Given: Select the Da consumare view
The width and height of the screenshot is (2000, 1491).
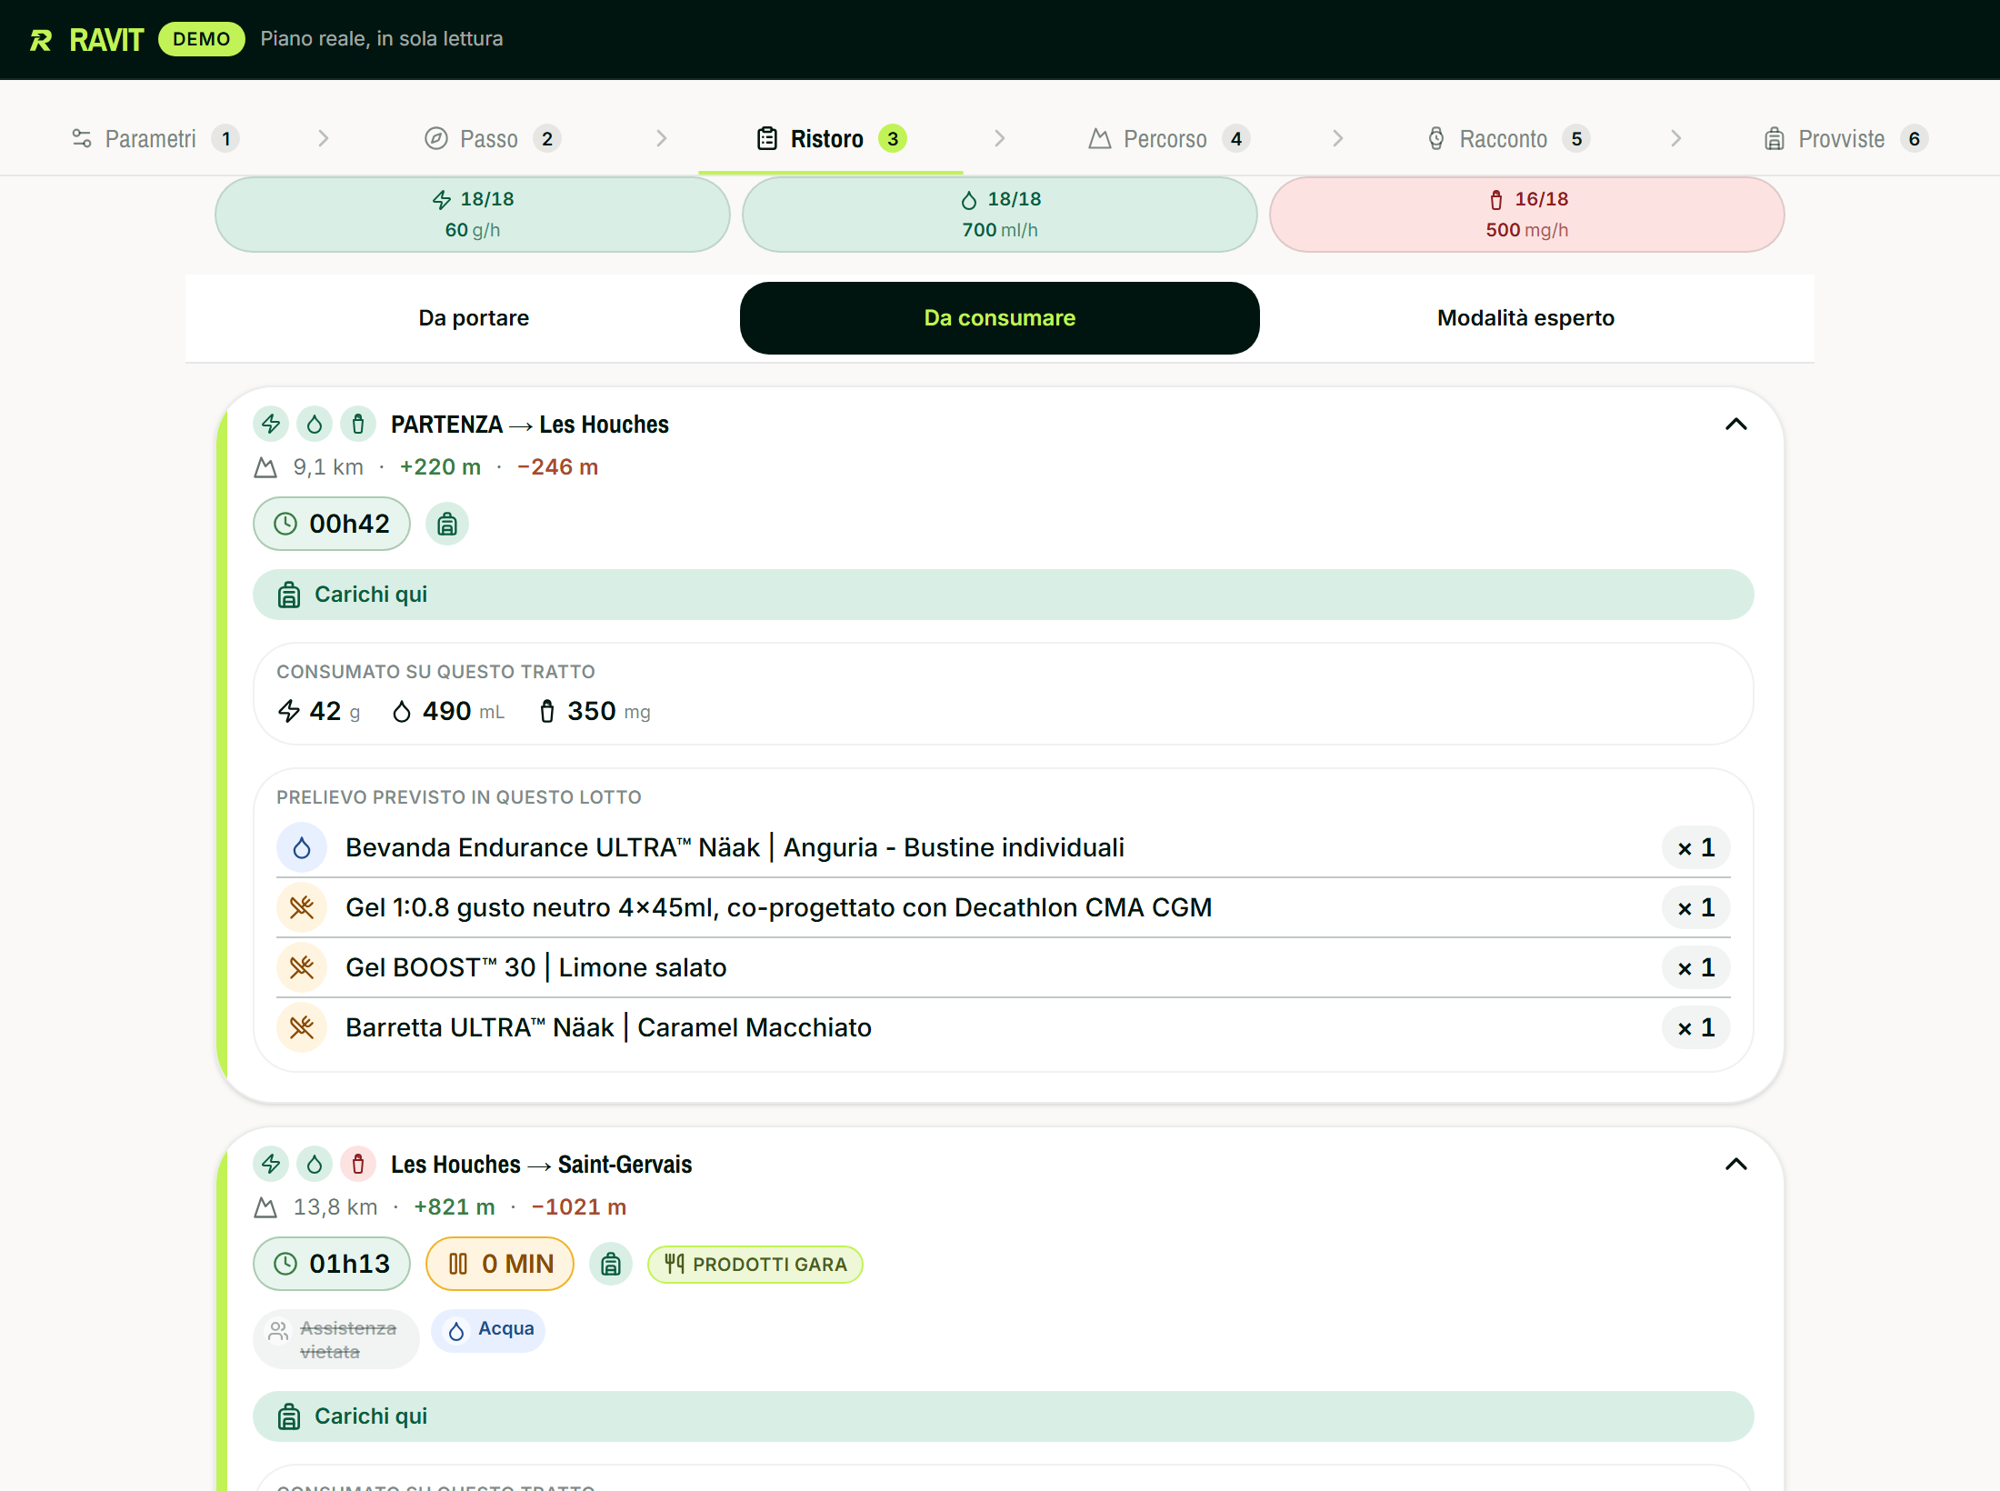Looking at the screenshot, I should 1000,318.
